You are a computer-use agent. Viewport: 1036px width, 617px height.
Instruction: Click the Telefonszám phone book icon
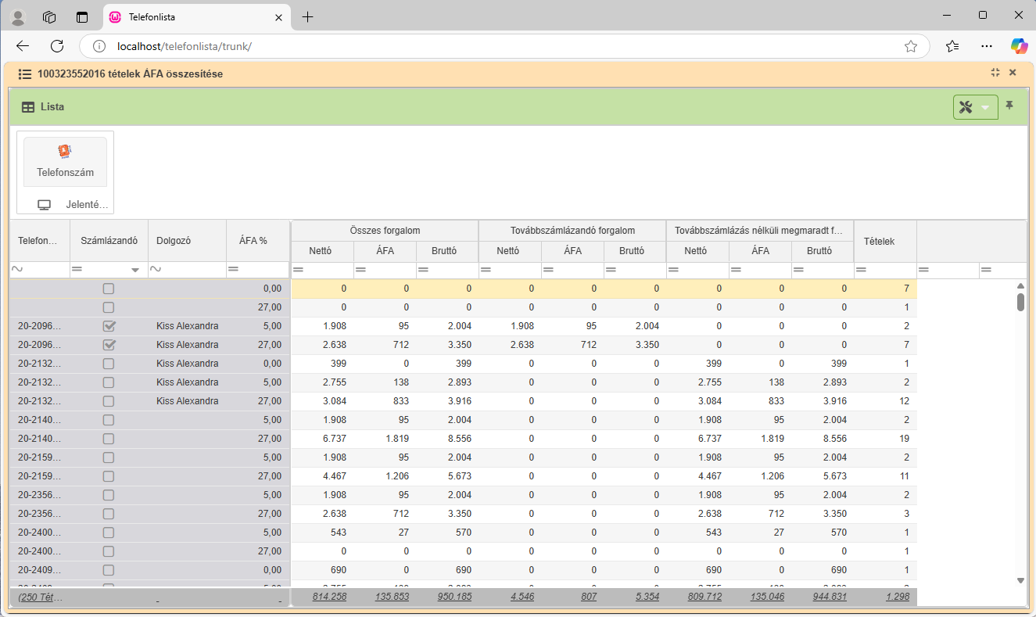[65, 152]
